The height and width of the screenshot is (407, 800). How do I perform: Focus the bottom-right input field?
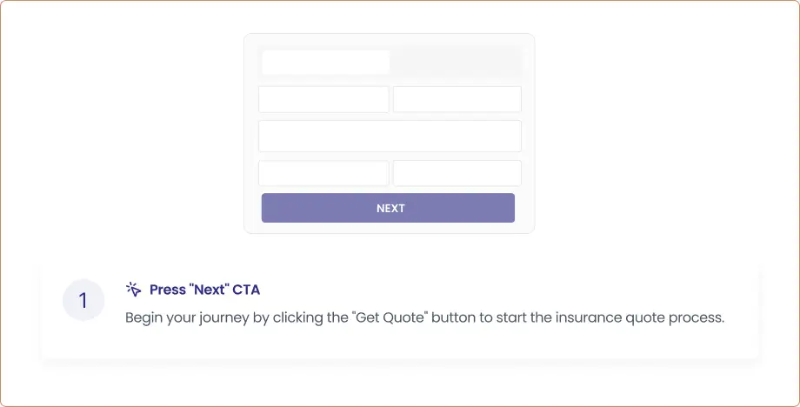pos(457,173)
